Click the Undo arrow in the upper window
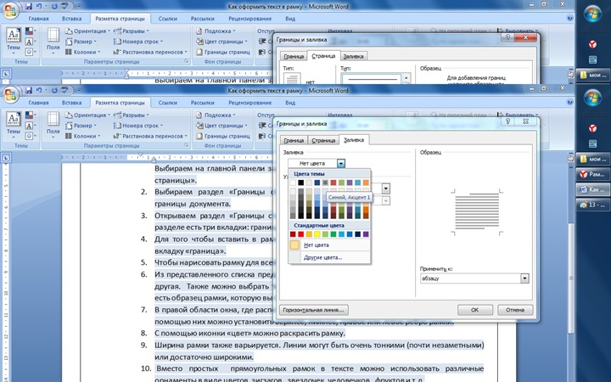The width and height of the screenshot is (611, 382). (39, 6)
